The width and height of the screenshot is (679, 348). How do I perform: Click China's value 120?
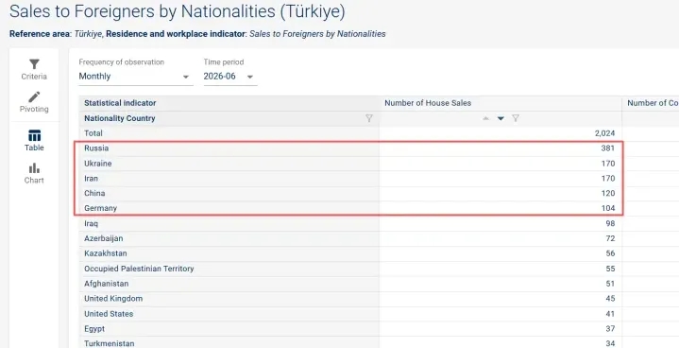[x=608, y=193]
